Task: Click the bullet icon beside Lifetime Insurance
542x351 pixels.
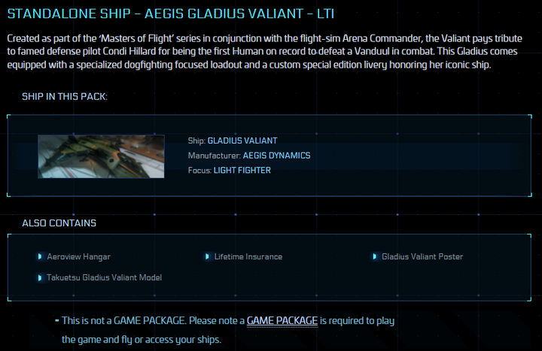Action: coord(208,256)
